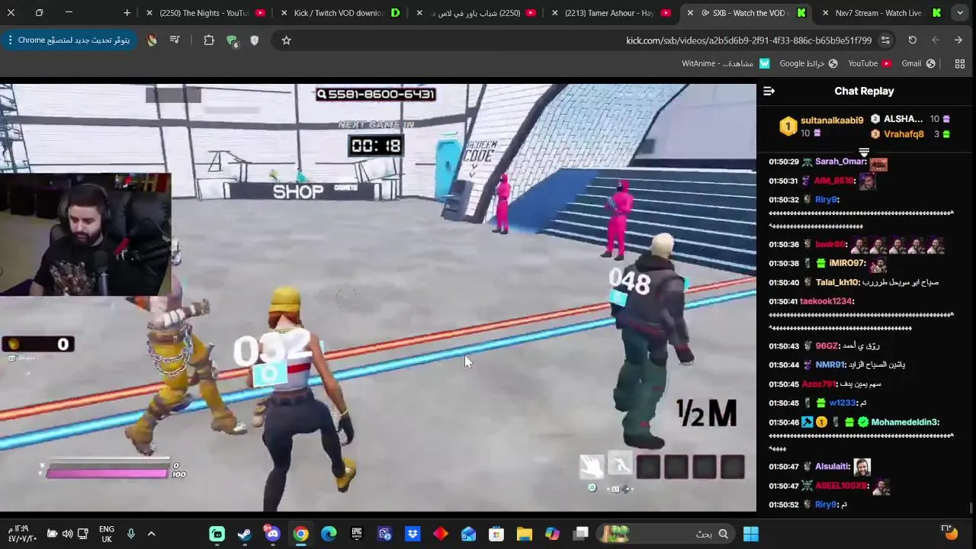The height and width of the screenshot is (549, 976).
Task: Click the Windows Start button
Action: click(x=751, y=534)
